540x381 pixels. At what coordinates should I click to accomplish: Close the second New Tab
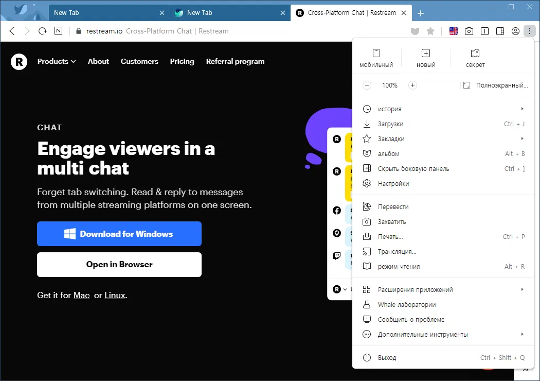tap(283, 13)
